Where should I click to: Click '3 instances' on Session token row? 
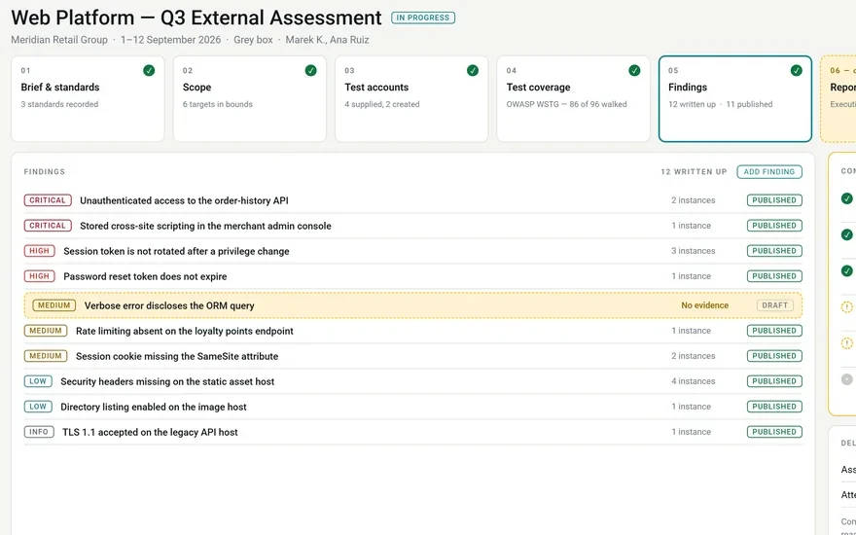pos(694,251)
